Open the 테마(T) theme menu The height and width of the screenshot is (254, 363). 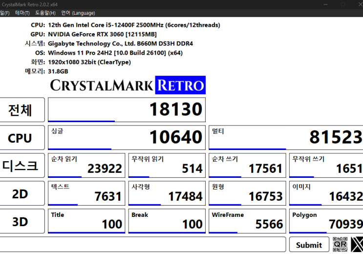coord(22,13)
